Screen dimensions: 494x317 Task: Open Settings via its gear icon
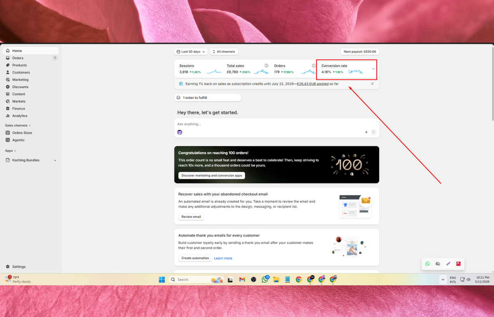click(x=8, y=267)
